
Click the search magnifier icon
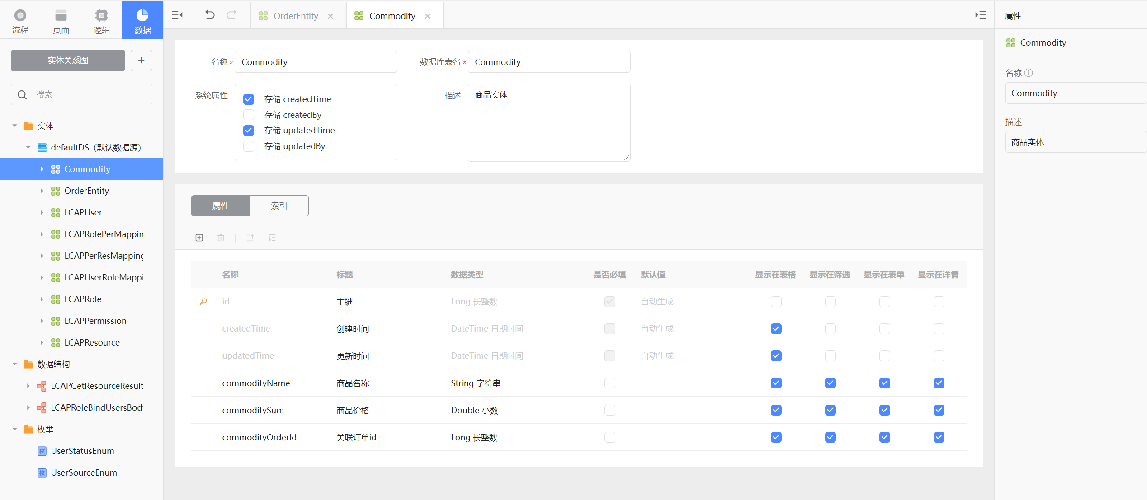[22, 94]
